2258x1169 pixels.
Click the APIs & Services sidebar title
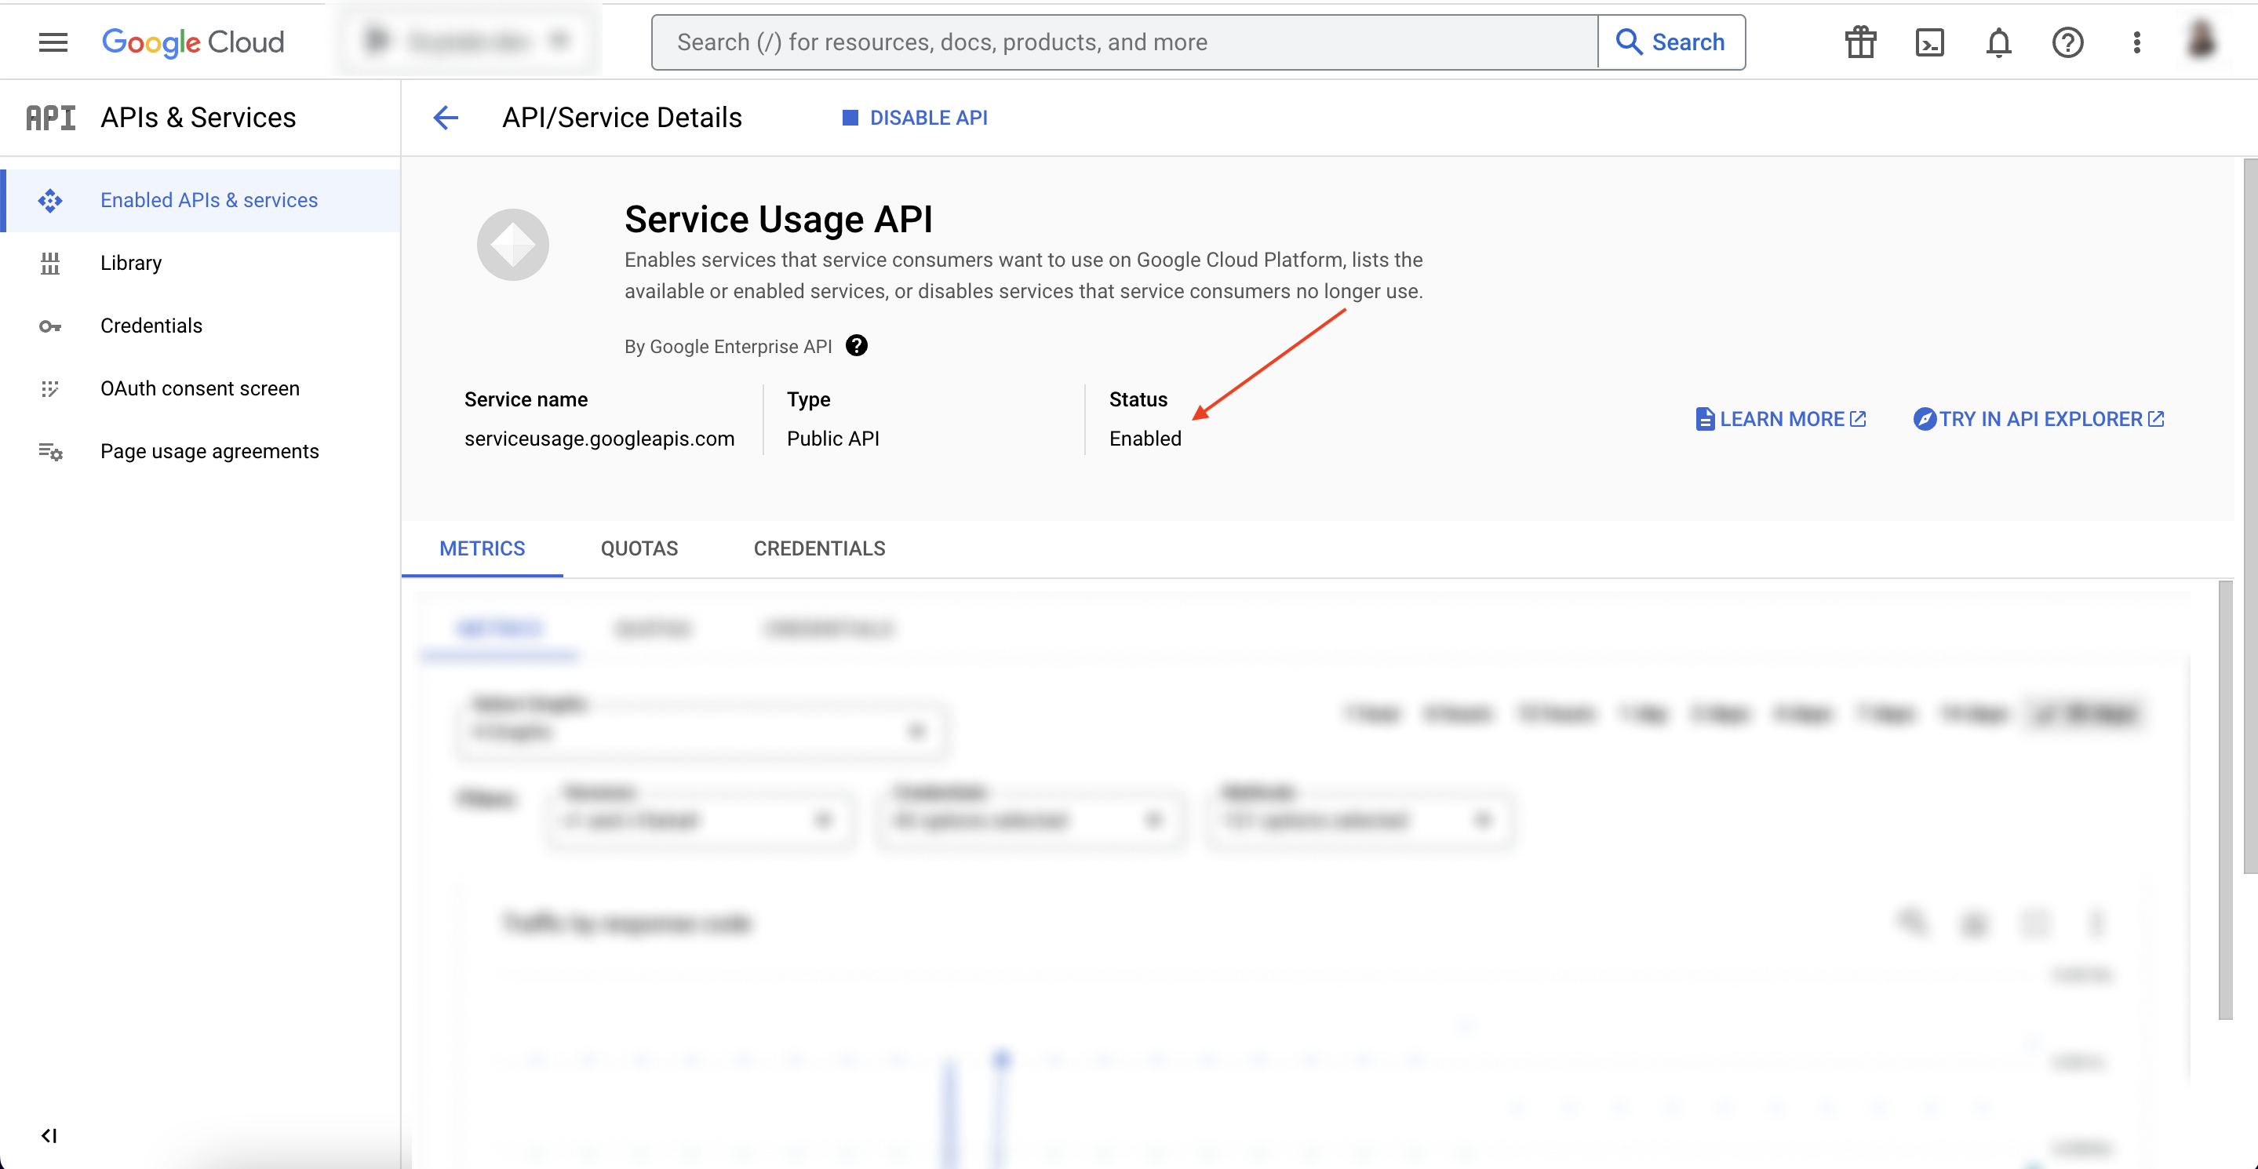[198, 118]
